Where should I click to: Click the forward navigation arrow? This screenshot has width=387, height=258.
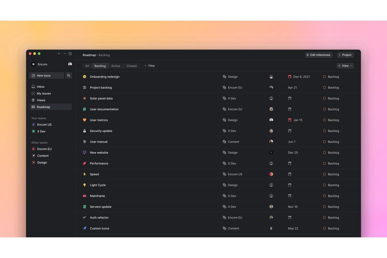(65, 54)
